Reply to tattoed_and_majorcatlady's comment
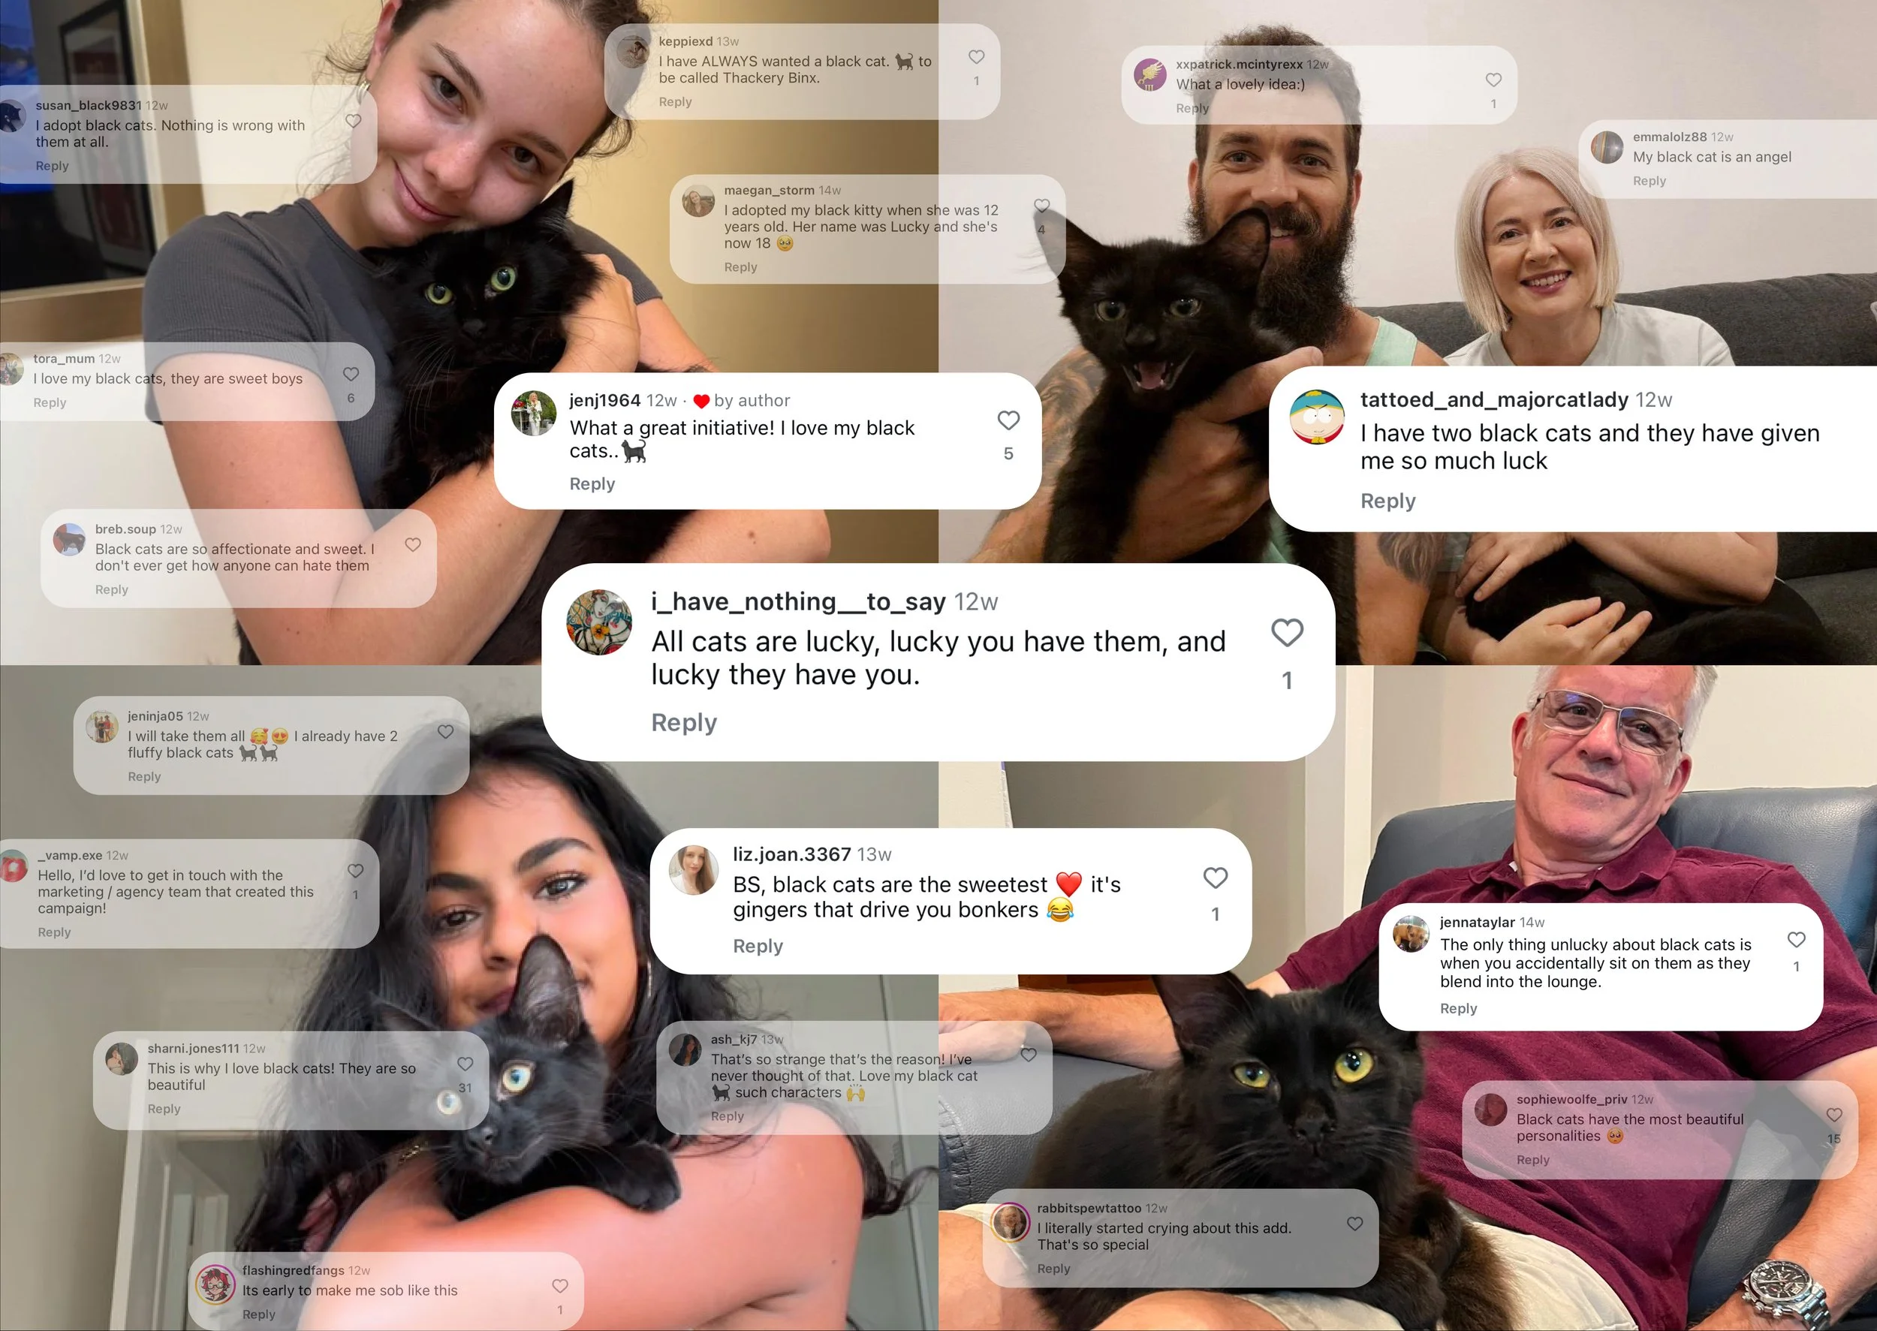Screen dimensions: 1877x1331 pyautogui.click(x=1387, y=501)
